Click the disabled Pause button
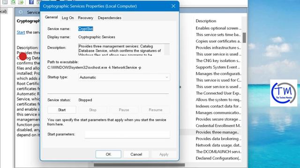The width and height of the screenshot is (300, 168). (124, 110)
